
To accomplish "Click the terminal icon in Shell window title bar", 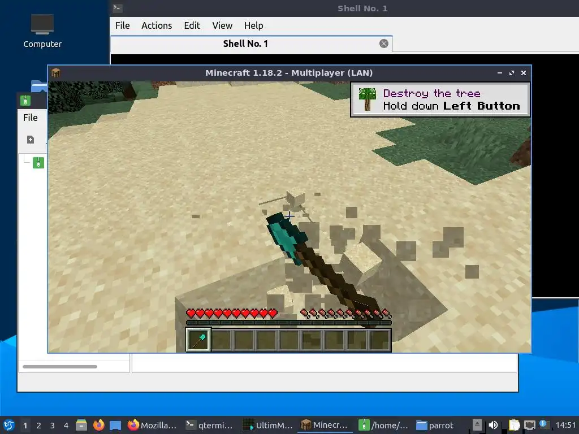I will 118,8.
